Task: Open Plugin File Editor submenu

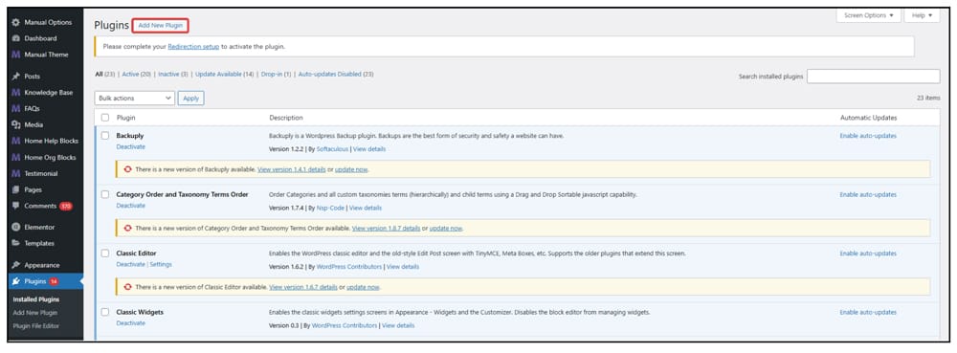Action: click(x=36, y=325)
